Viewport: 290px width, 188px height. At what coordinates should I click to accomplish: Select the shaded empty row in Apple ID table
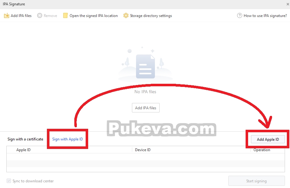tap(145, 164)
